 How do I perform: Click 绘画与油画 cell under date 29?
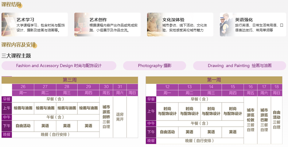[x=88, y=108]
